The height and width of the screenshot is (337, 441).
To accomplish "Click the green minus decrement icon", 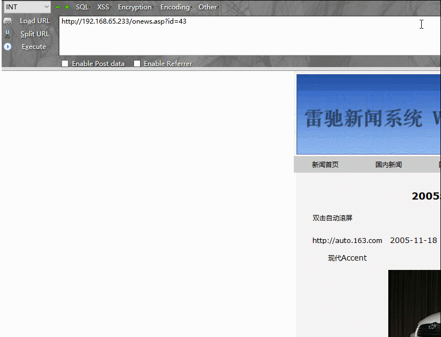I will (58, 7).
